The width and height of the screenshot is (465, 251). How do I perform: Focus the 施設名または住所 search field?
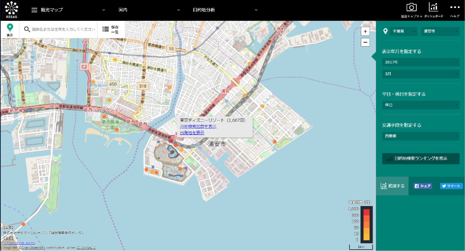[x=64, y=30]
